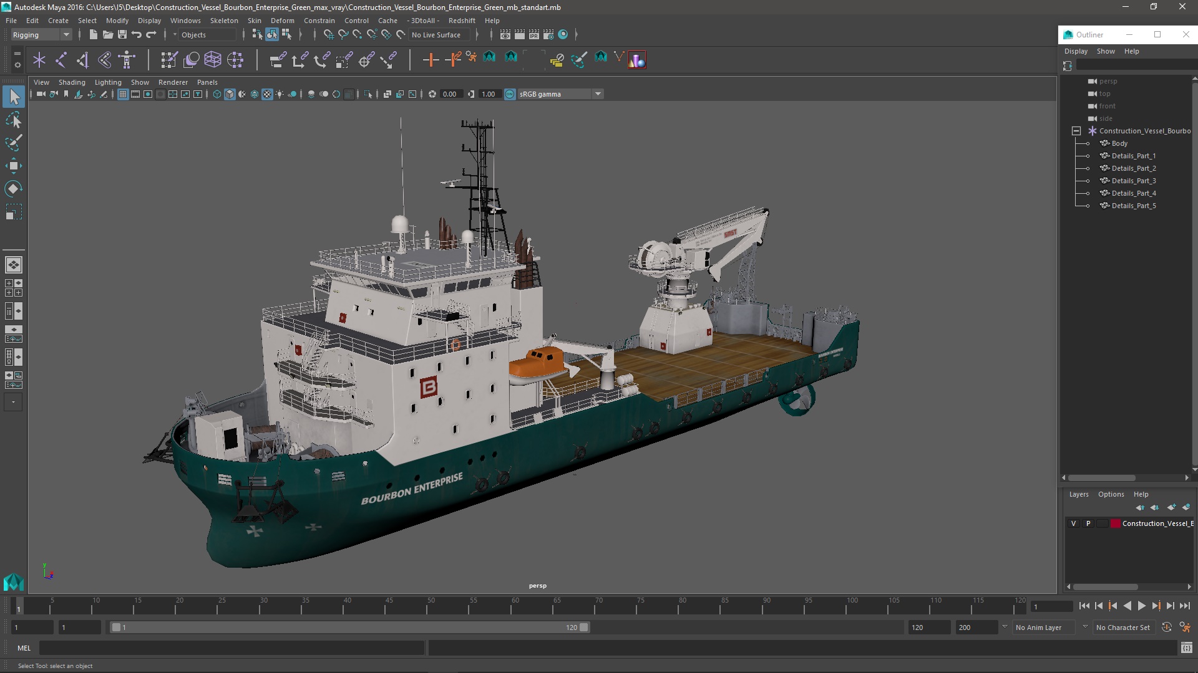Click the range slider bar handle at 120
The height and width of the screenshot is (673, 1198).
click(x=584, y=628)
